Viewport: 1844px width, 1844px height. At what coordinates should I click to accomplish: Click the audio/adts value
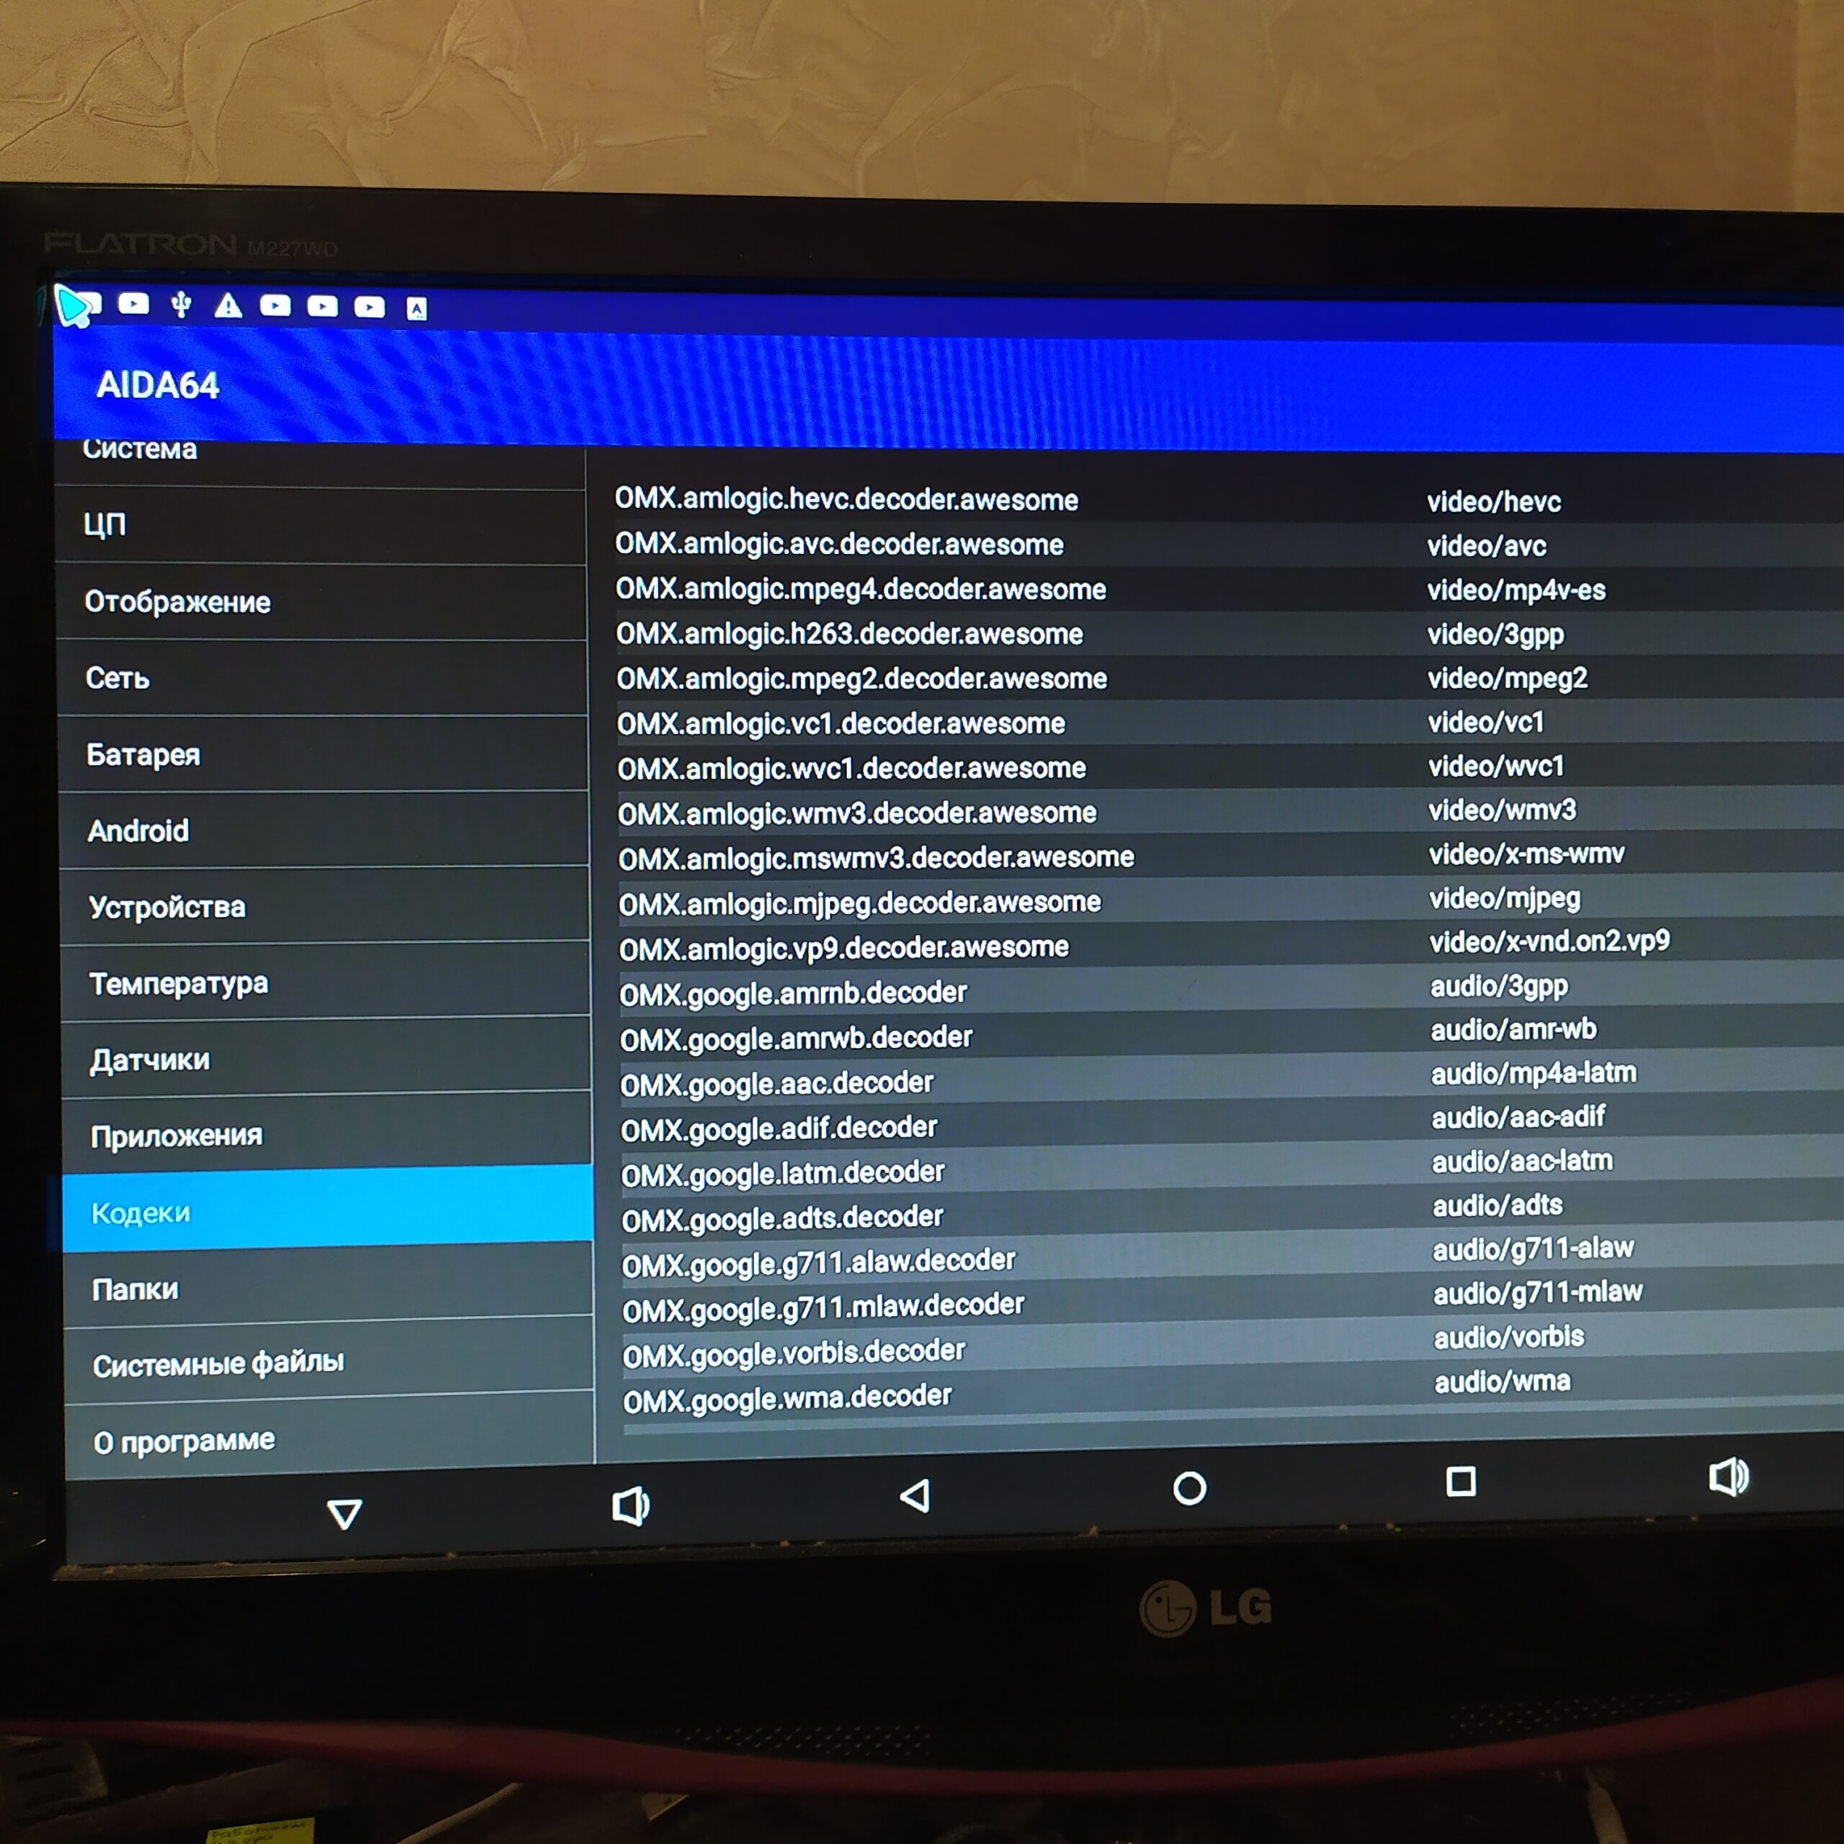click(1497, 1206)
